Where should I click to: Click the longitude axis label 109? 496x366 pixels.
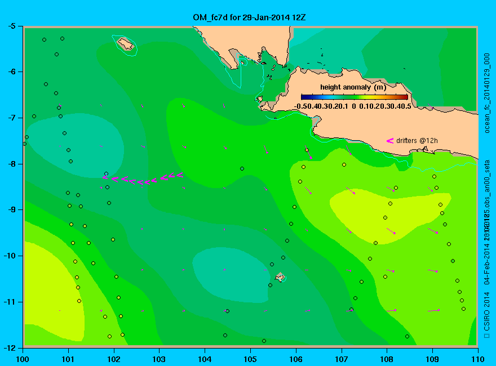pyautogui.click(x=432, y=359)
